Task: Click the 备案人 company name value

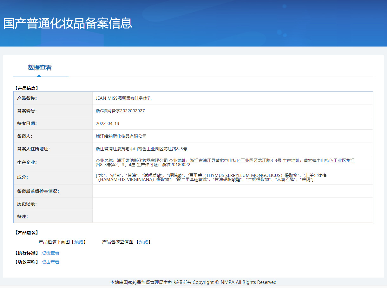Action: pos(121,136)
